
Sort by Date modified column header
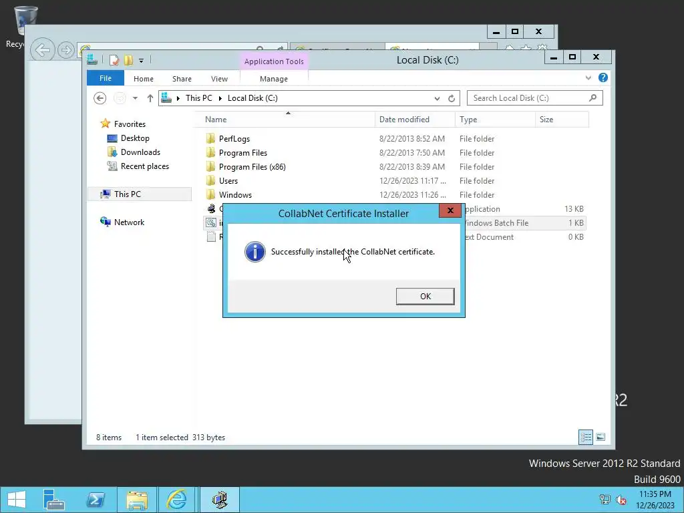(414, 120)
